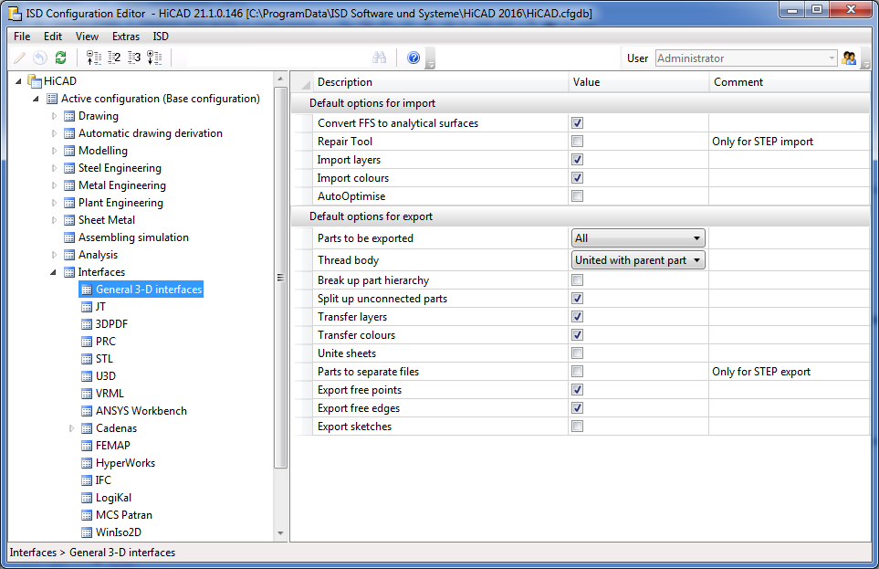This screenshot has width=879, height=569.
Task: Select ANSYS Workbench in the tree
Action: (x=141, y=411)
